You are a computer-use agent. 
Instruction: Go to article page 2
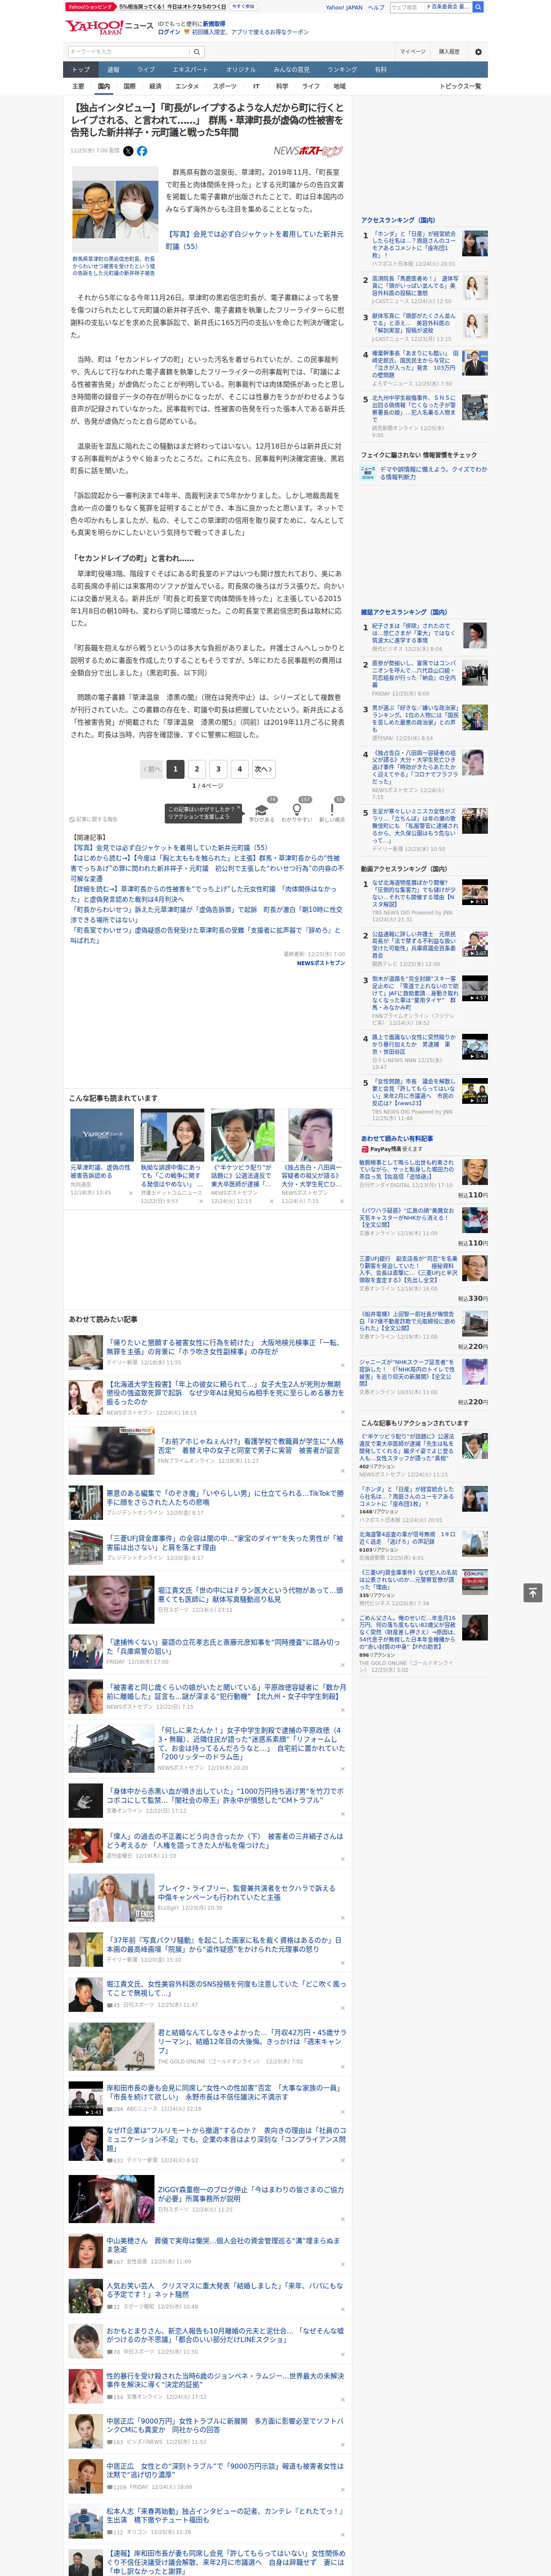click(x=197, y=769)
